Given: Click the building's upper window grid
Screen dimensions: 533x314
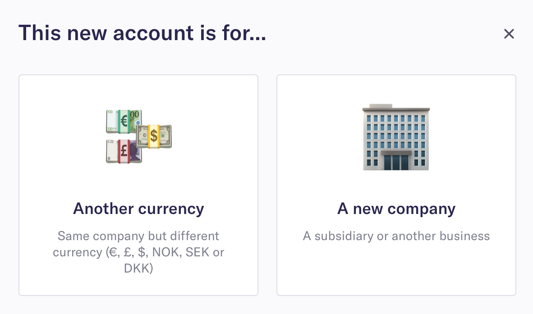Looking at the screenshot, I should (x=396, y=132).
